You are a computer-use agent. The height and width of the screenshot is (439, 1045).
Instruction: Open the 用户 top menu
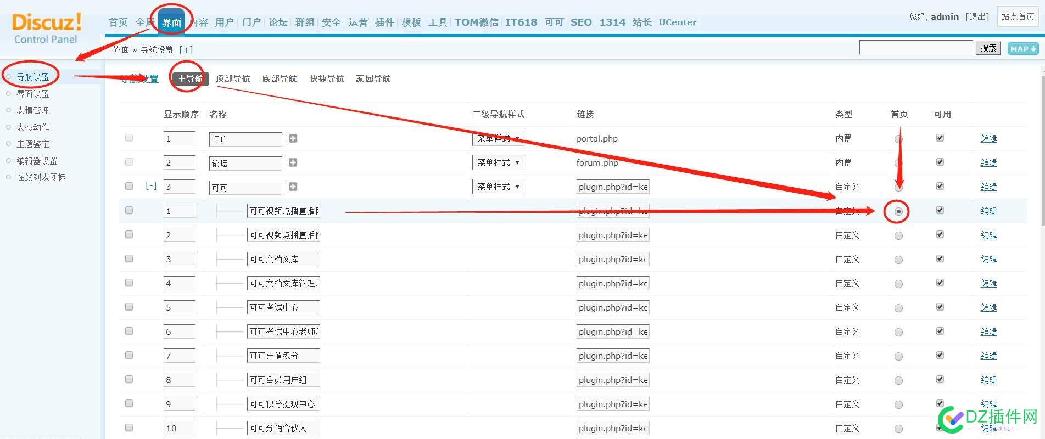coord(225,22)
